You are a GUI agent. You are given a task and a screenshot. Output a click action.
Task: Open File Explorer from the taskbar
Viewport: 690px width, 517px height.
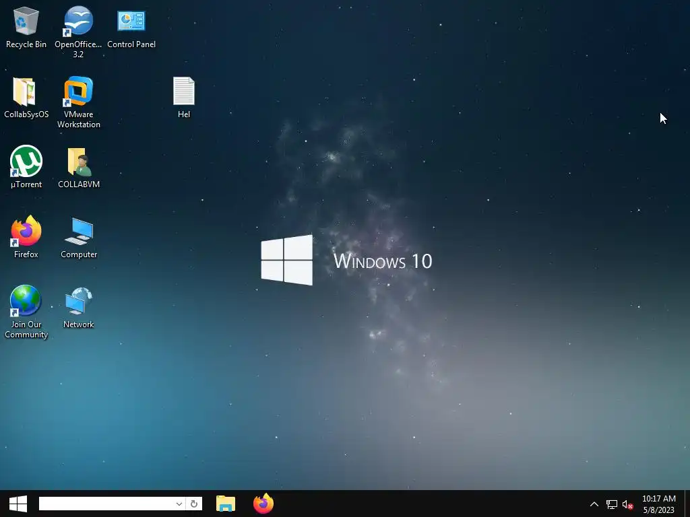point(226,504)
